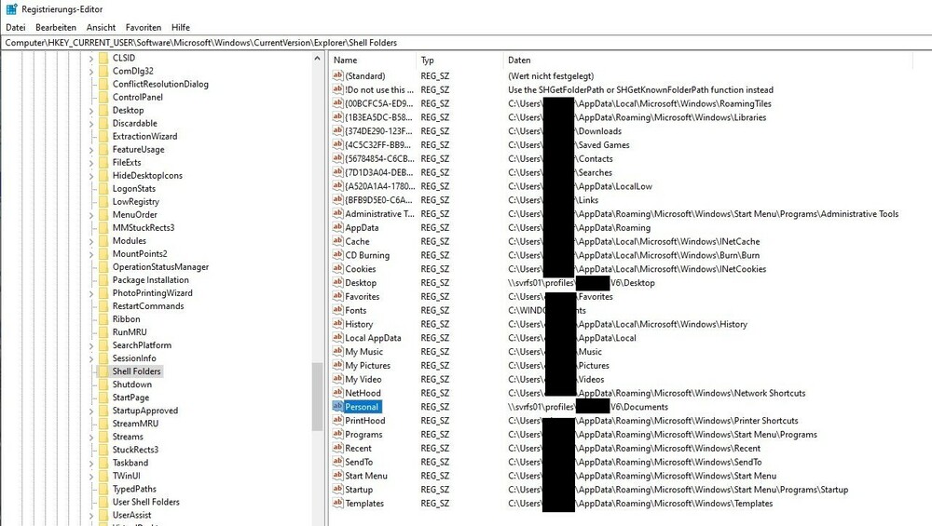Click the string value icon beside Personal
932x526 pixels.
pyautogui.click(x=337, y=407)
